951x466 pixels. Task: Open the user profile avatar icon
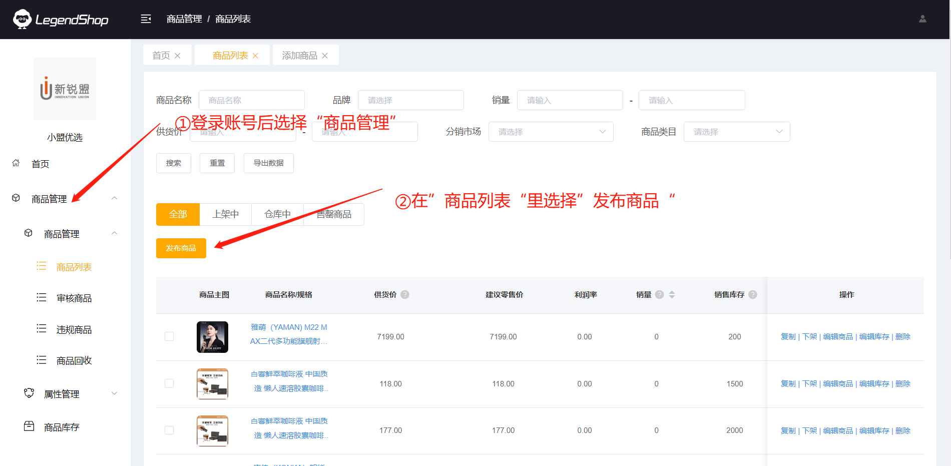pos(922,19)
